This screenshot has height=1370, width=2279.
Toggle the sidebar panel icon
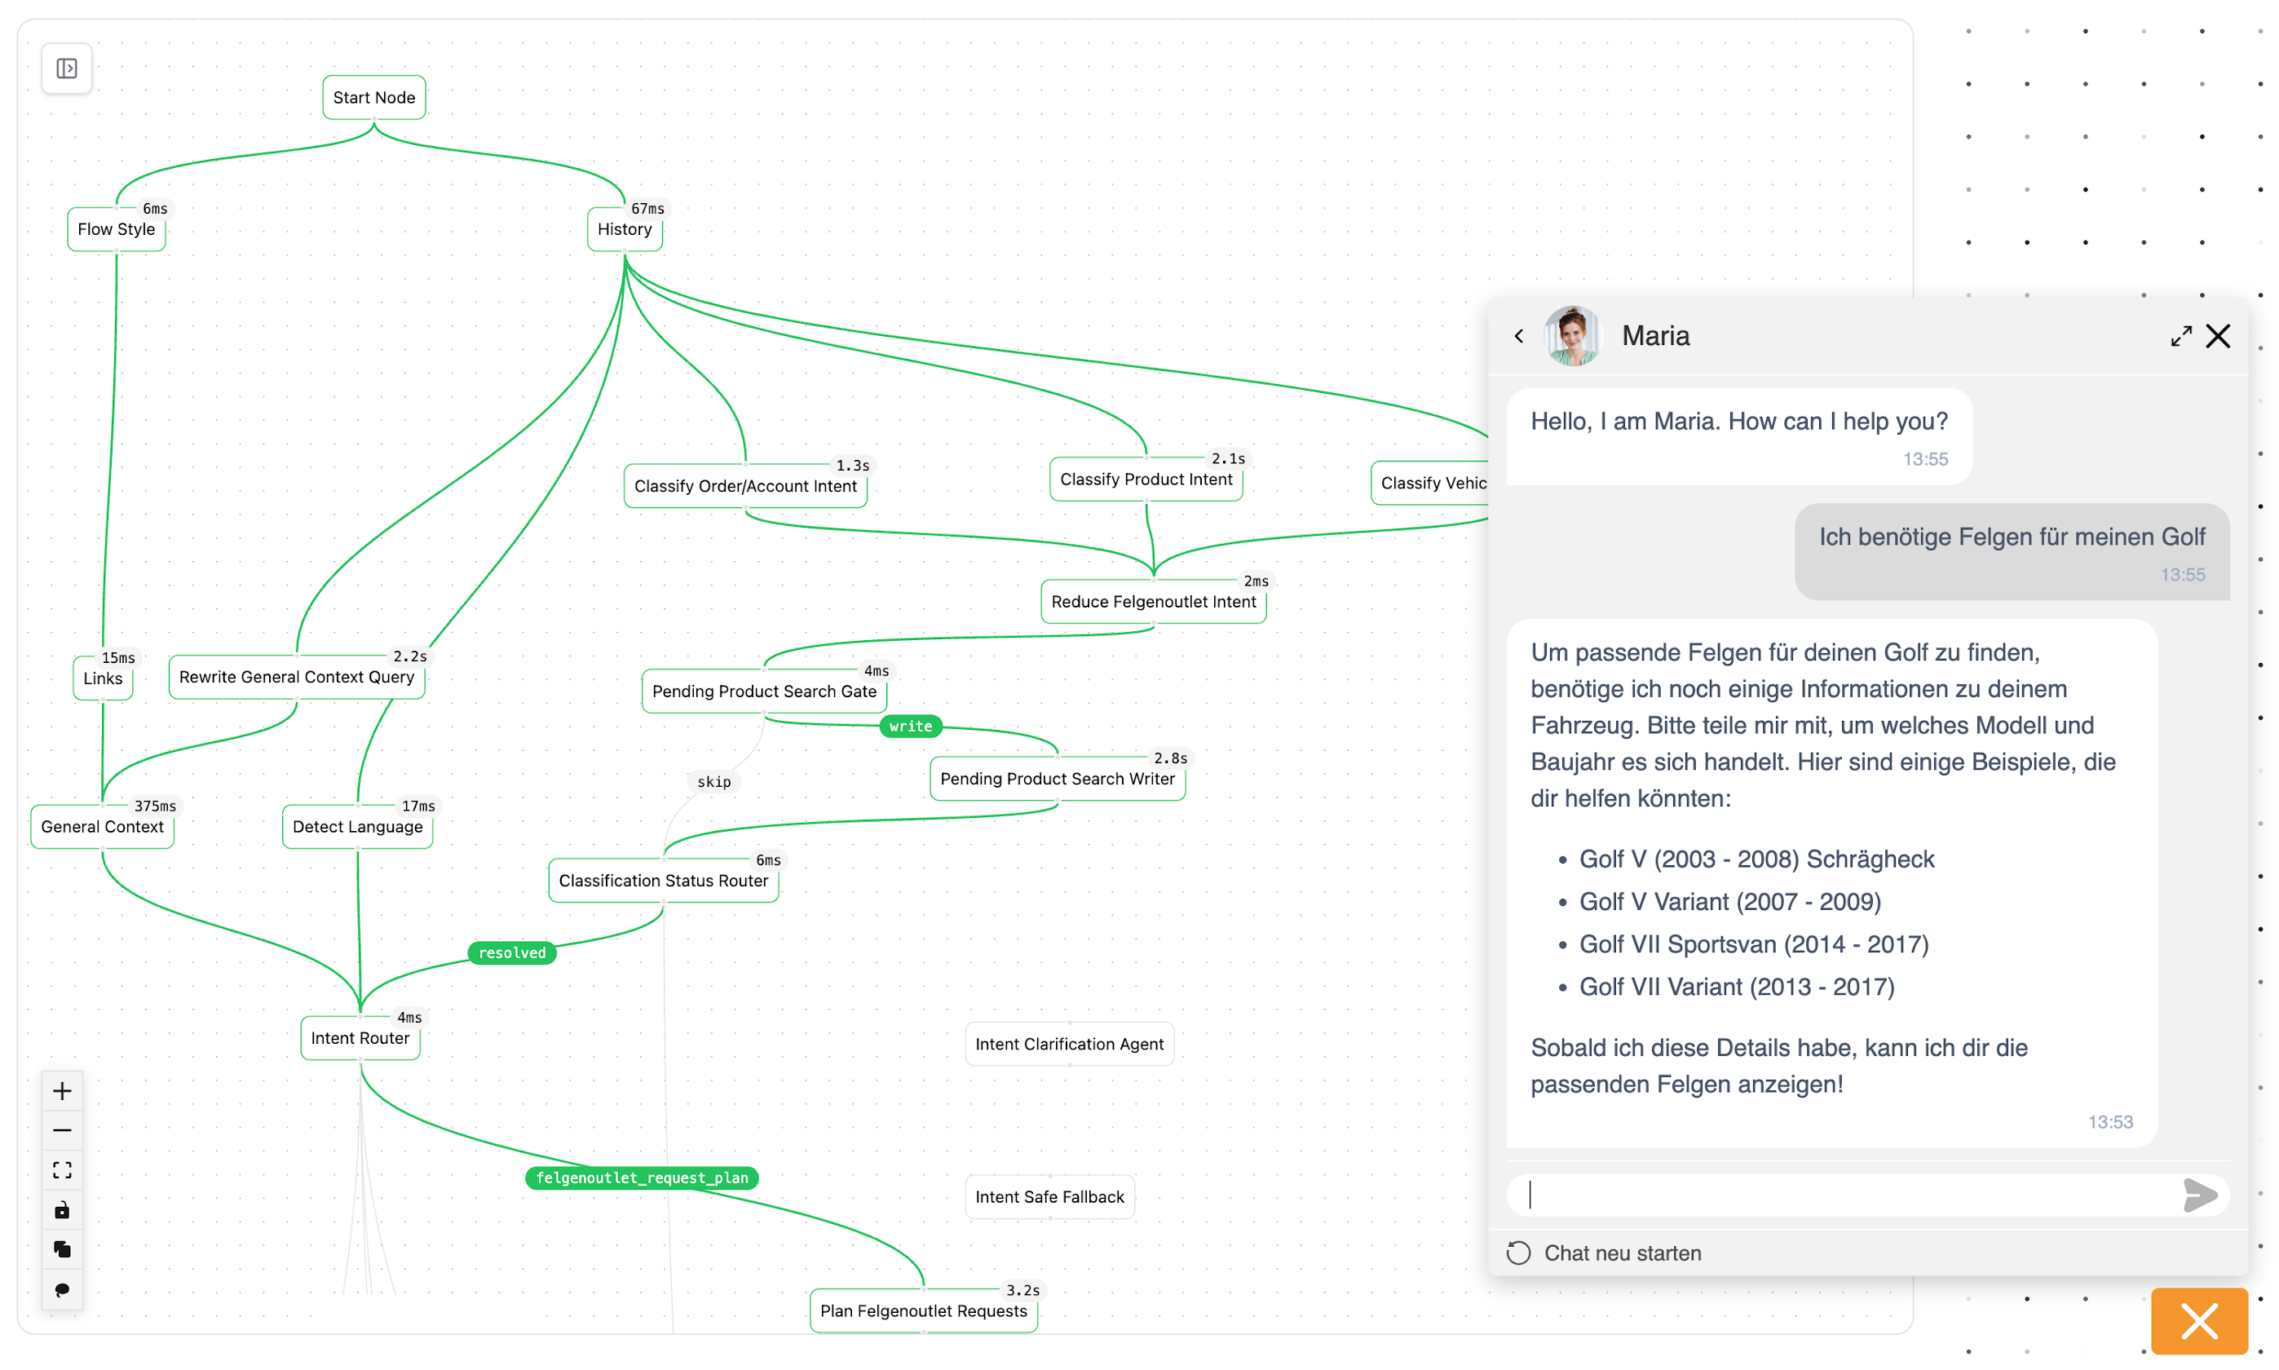tap(67, 68)
